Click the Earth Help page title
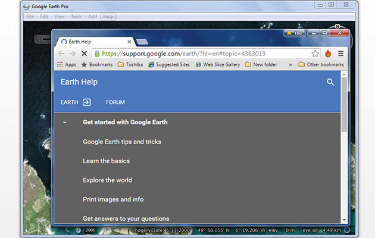The width and height of the screenshot is (375, 238). [x=79, y=82]
